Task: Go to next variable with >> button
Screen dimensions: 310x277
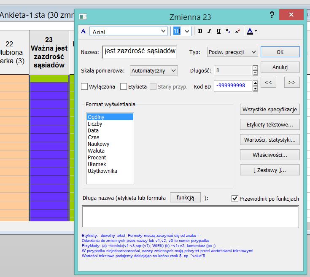Action: (x=292, y=82)
